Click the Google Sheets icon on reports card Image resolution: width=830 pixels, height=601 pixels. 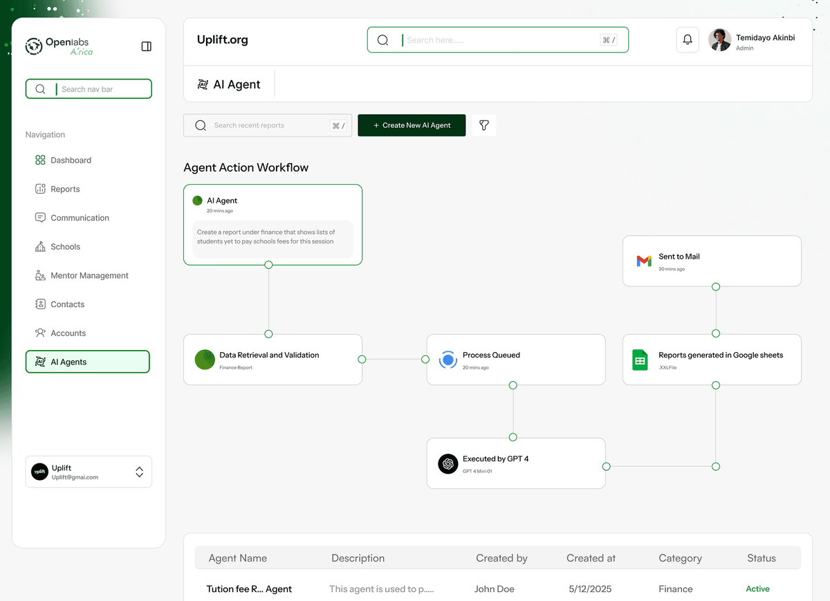click(x=640, y=360)
